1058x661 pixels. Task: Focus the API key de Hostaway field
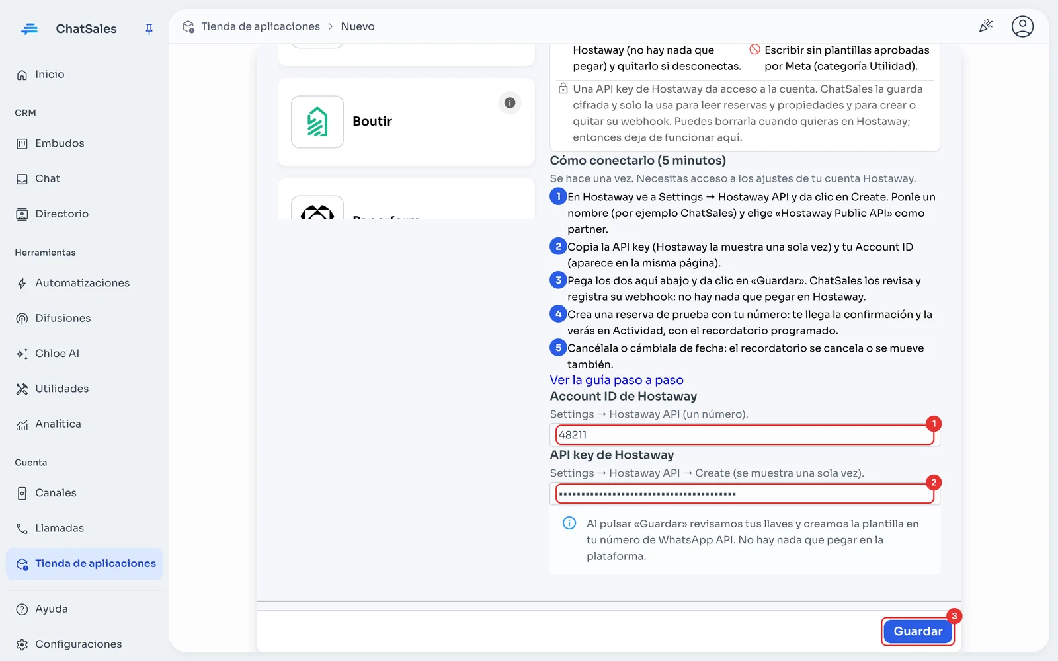(x=745, y=494)
